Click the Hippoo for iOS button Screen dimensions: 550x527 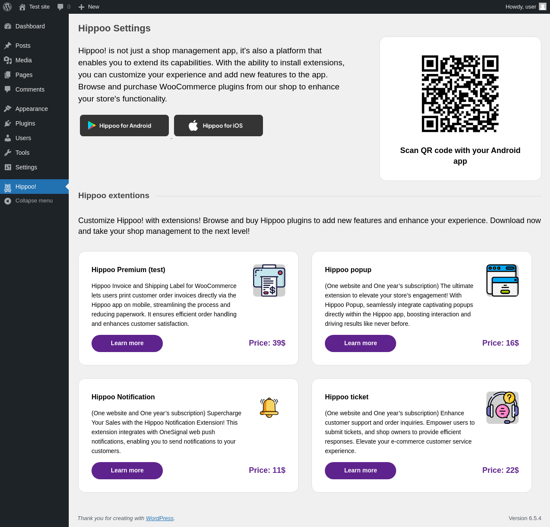218,126
